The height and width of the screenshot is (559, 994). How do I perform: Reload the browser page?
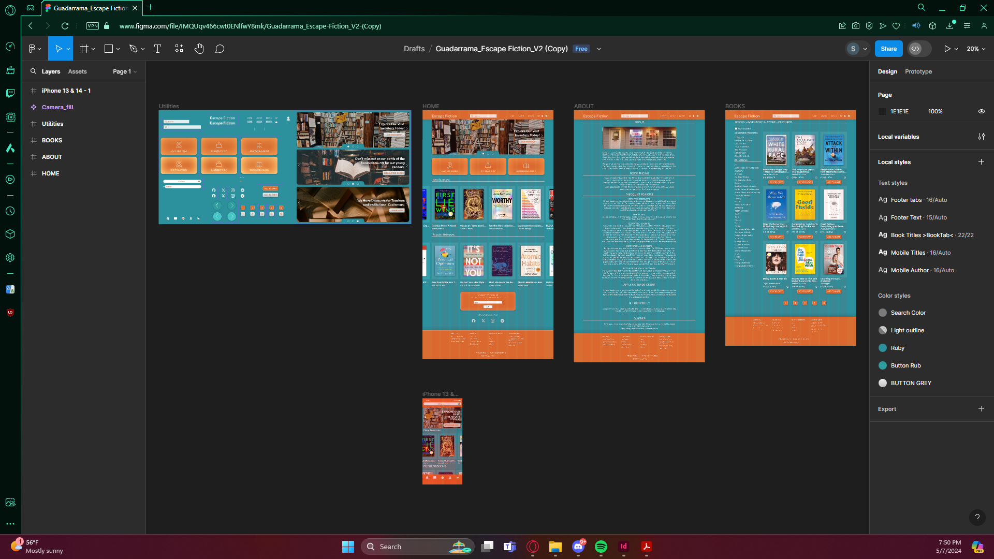[65, 26]
